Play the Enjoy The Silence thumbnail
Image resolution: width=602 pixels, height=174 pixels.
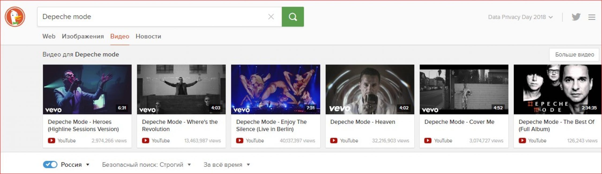(275, 89)
